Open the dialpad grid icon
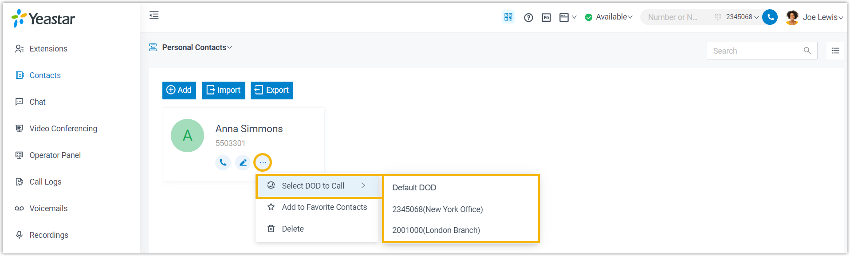Viewport: 850px width, 256px height. click(x=717, y=17)
